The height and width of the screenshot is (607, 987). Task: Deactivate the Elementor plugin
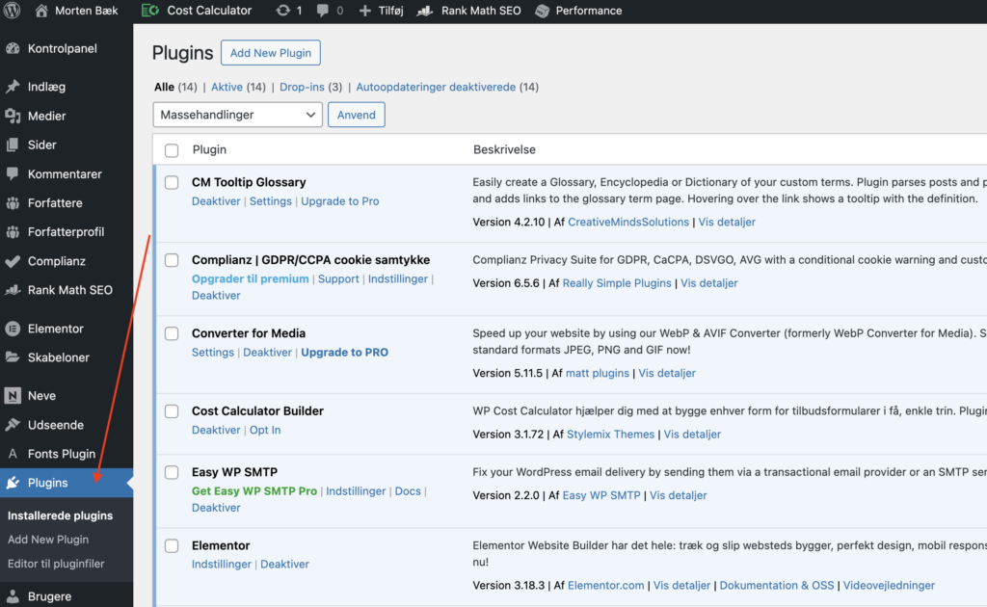[x=284, y=565]
